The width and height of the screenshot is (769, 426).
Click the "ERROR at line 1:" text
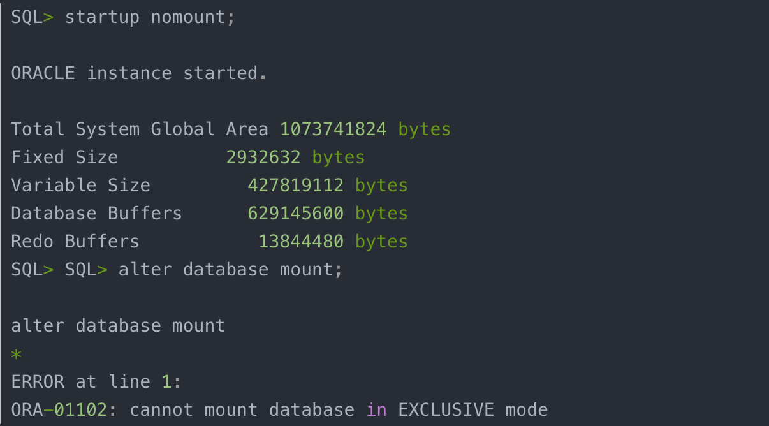coord(96,381)
